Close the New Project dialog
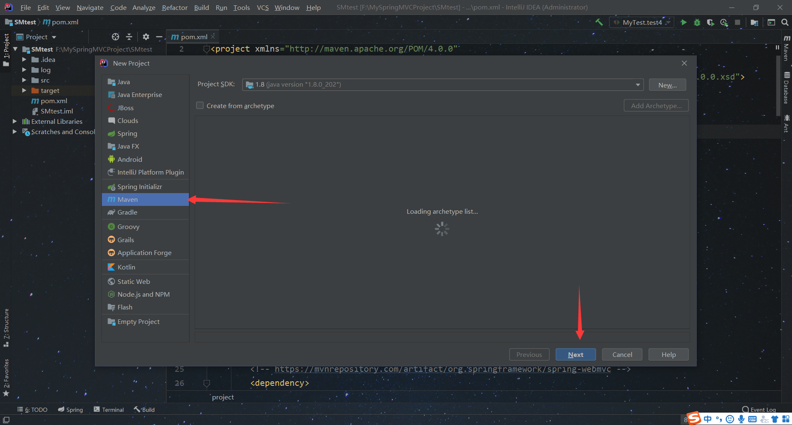Screen dimensions: 792x425 [684, 63]
